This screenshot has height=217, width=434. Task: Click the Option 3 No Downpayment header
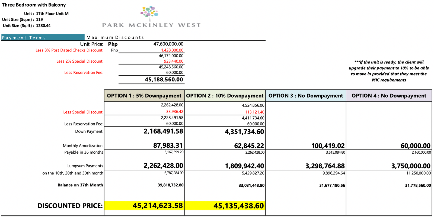click(x=305, y=96)
